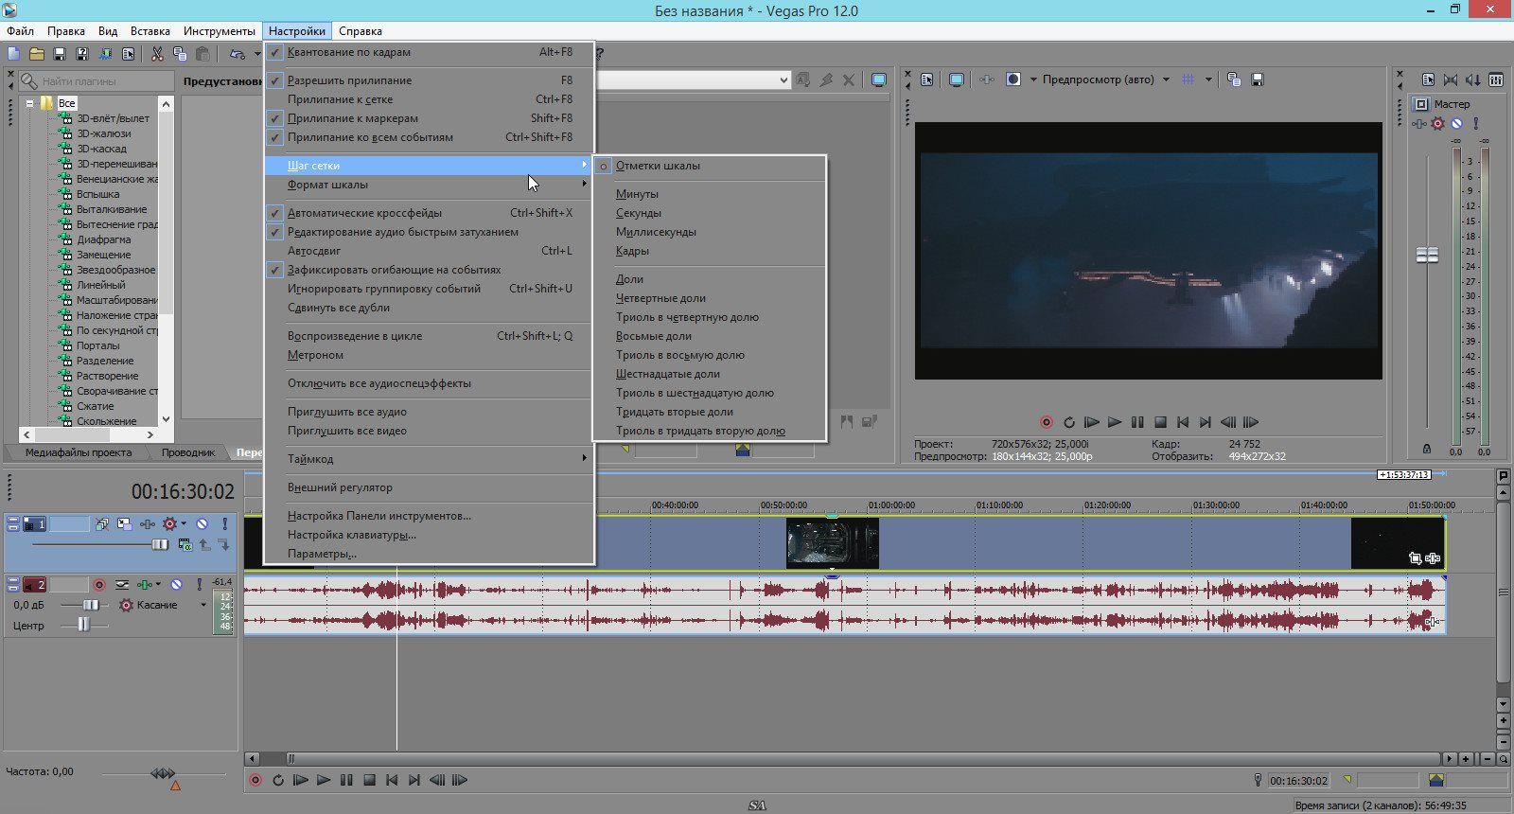Click the audio track 2 pan slider
This screenshot has height=814, width=1514.
point(84,625)
